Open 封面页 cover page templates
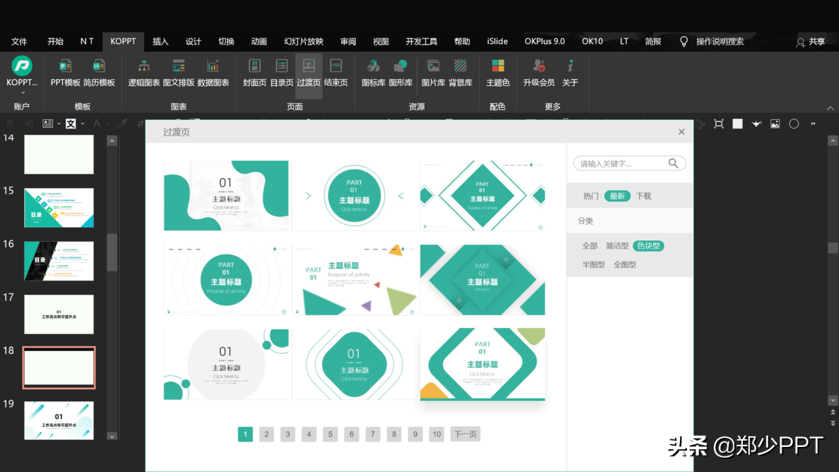 point(254,73)
